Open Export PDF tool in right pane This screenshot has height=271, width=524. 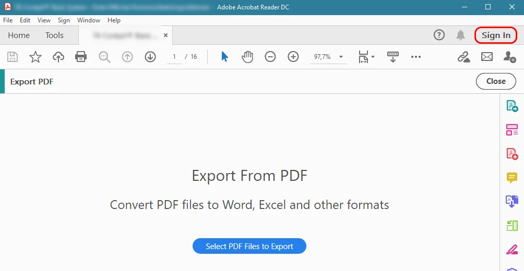click(x=512, y=106)
